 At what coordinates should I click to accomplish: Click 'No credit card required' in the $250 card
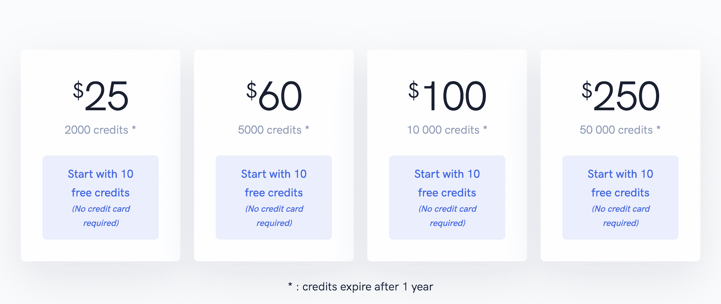[621, 216]
